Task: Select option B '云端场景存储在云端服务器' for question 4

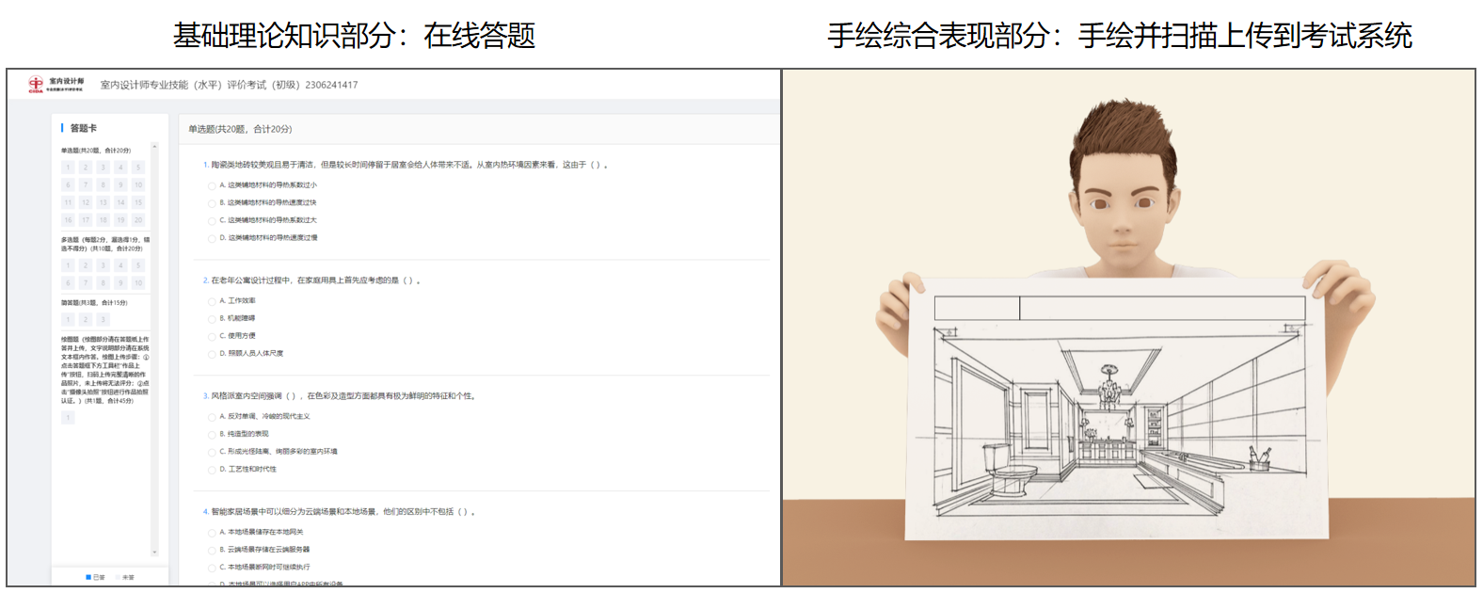Action: 212,550
